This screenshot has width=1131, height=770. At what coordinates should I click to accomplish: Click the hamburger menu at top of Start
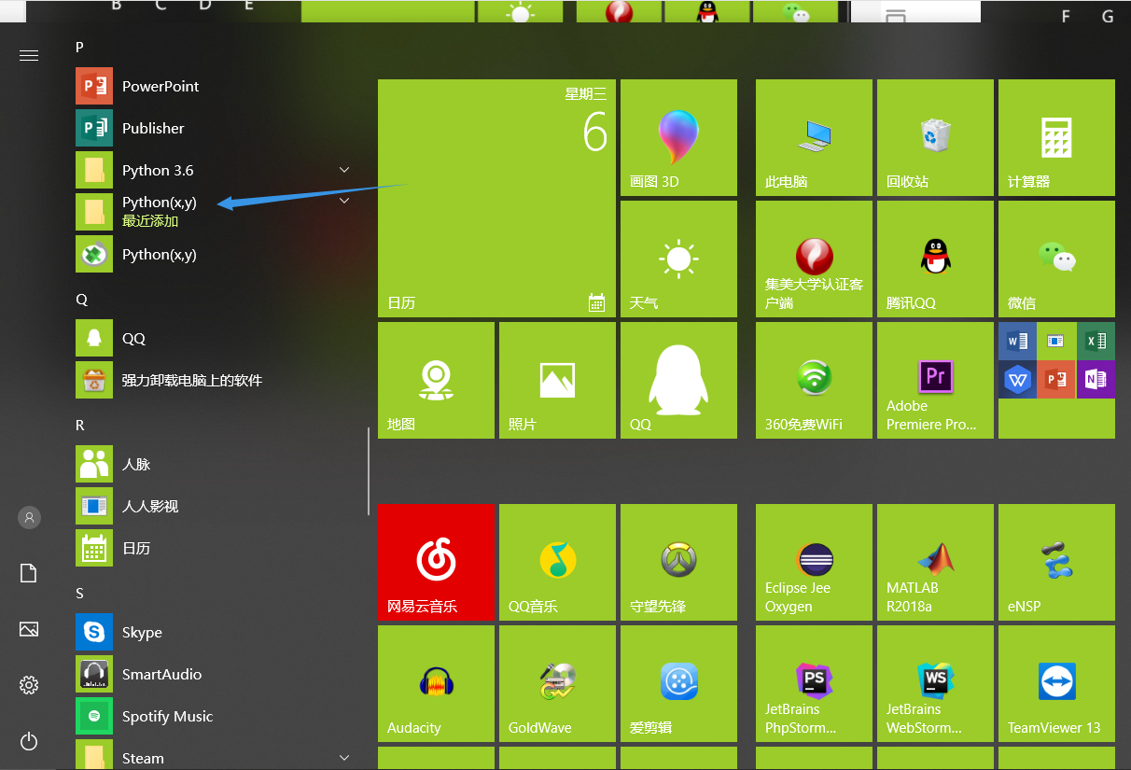29,55
